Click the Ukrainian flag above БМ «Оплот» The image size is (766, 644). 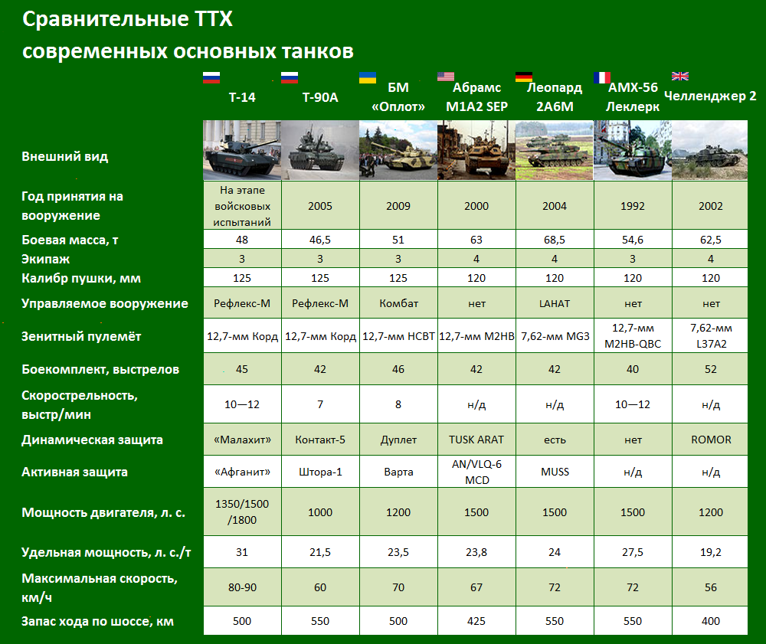pos(368,77)
